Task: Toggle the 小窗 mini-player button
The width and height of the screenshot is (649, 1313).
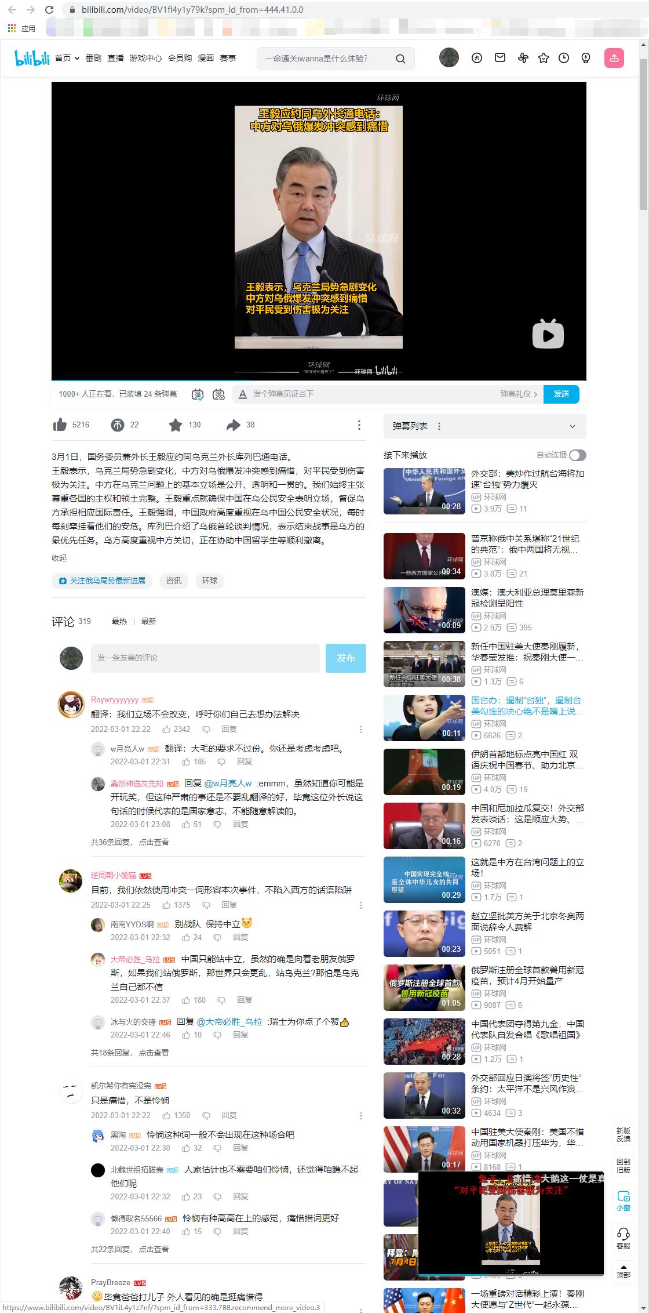Action: click(x=623, y=1200)
